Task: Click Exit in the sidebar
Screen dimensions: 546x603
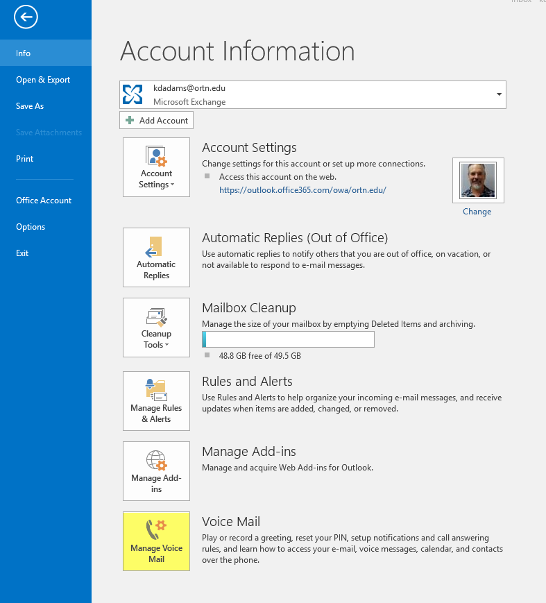Action: click(x=22, y=253)
